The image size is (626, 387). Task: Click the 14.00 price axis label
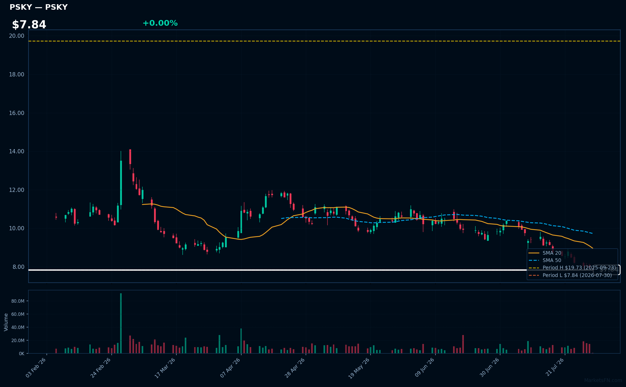coord(17,151)
